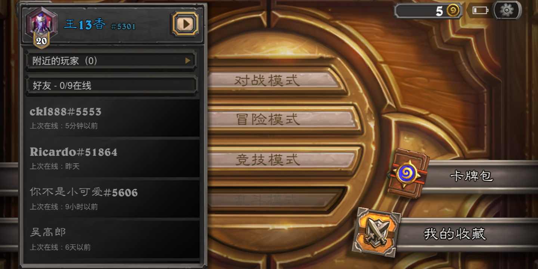Open the 卡牌包 button
The image size is (538, 269).
(x=471, y=176)
